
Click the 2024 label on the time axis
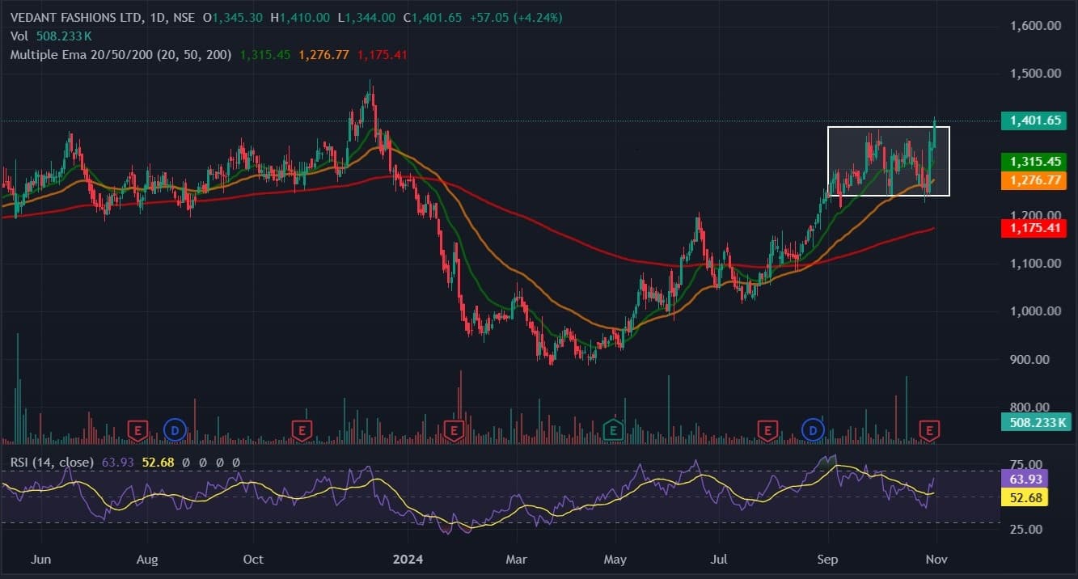click(407, 560)
